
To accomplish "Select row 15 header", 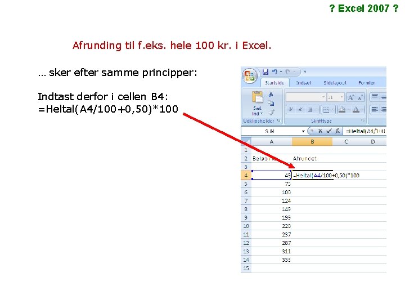I will point(246,268).
